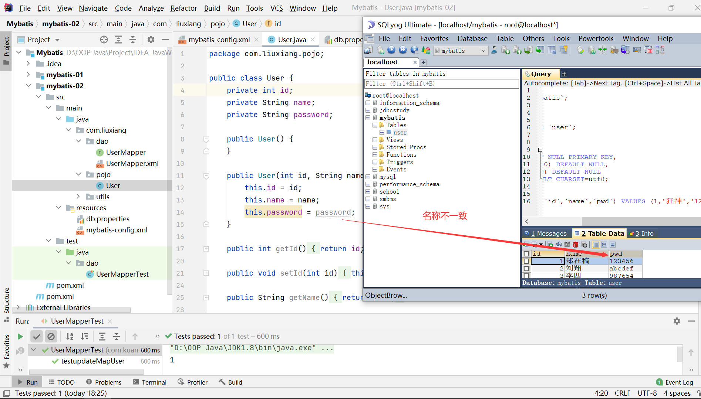701x399 pixels.
Task: Insert new row in table data toolbar
Action: 550,245
